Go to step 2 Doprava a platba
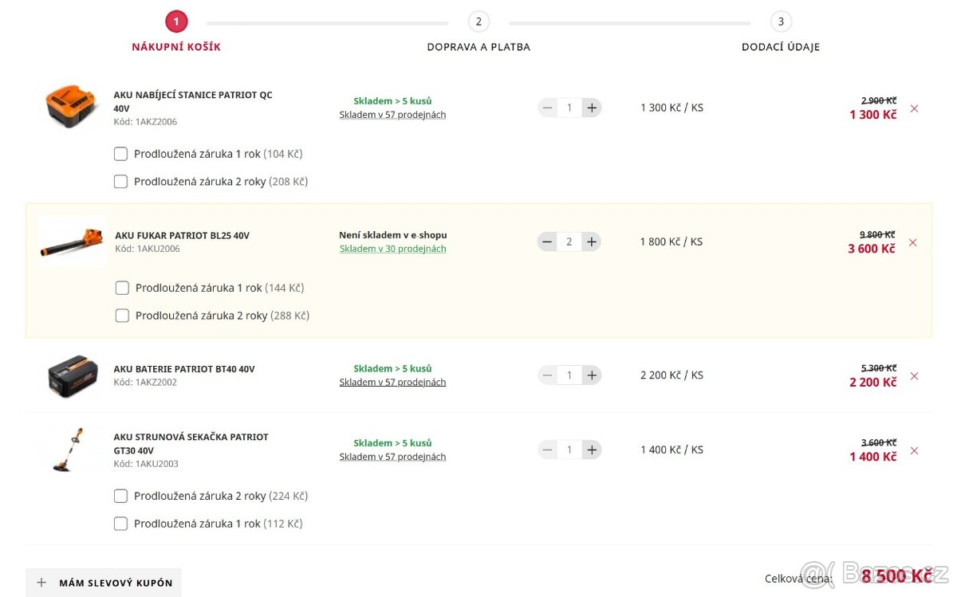The height and width of the screenshot is (597, 957). (478, 22)
